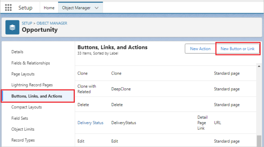This screenshot has height=147, width=264.
Task: Open Field Sets in the sidebar
Action: pyautogui.click(x=20, y=118)
